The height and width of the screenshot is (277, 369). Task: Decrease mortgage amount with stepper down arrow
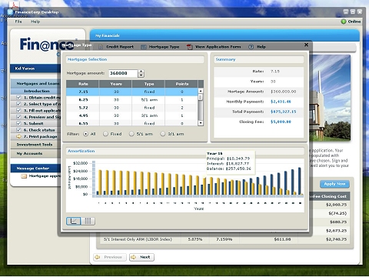[x=141, y=75]
